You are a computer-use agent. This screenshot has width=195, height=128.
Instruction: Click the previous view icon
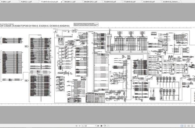105,126
